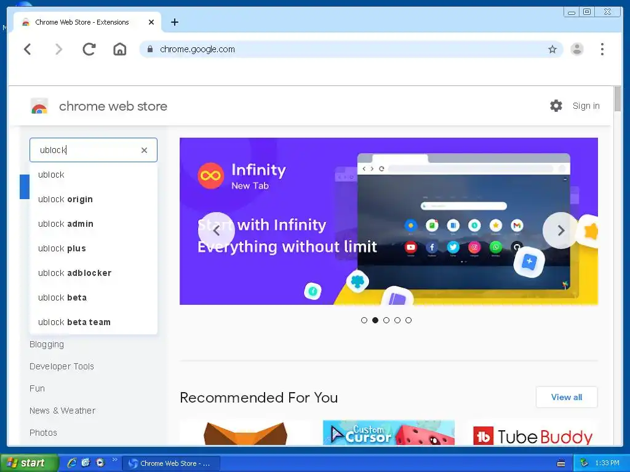The height and width of the screenshot is (472, 630).
Task: Click the Infinity New Tab logo
Action: [210, 176]
